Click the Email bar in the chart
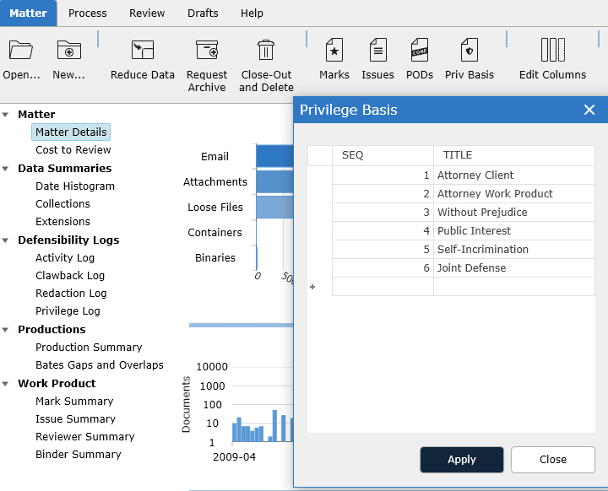 pyautogui.click(x=274, y=156)
